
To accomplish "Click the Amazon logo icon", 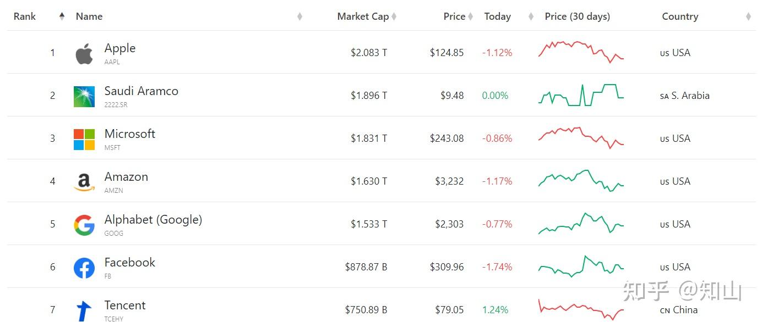I will [x=84, y=182].
